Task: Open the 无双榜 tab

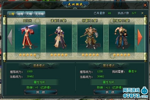Action: click(39, 14)
